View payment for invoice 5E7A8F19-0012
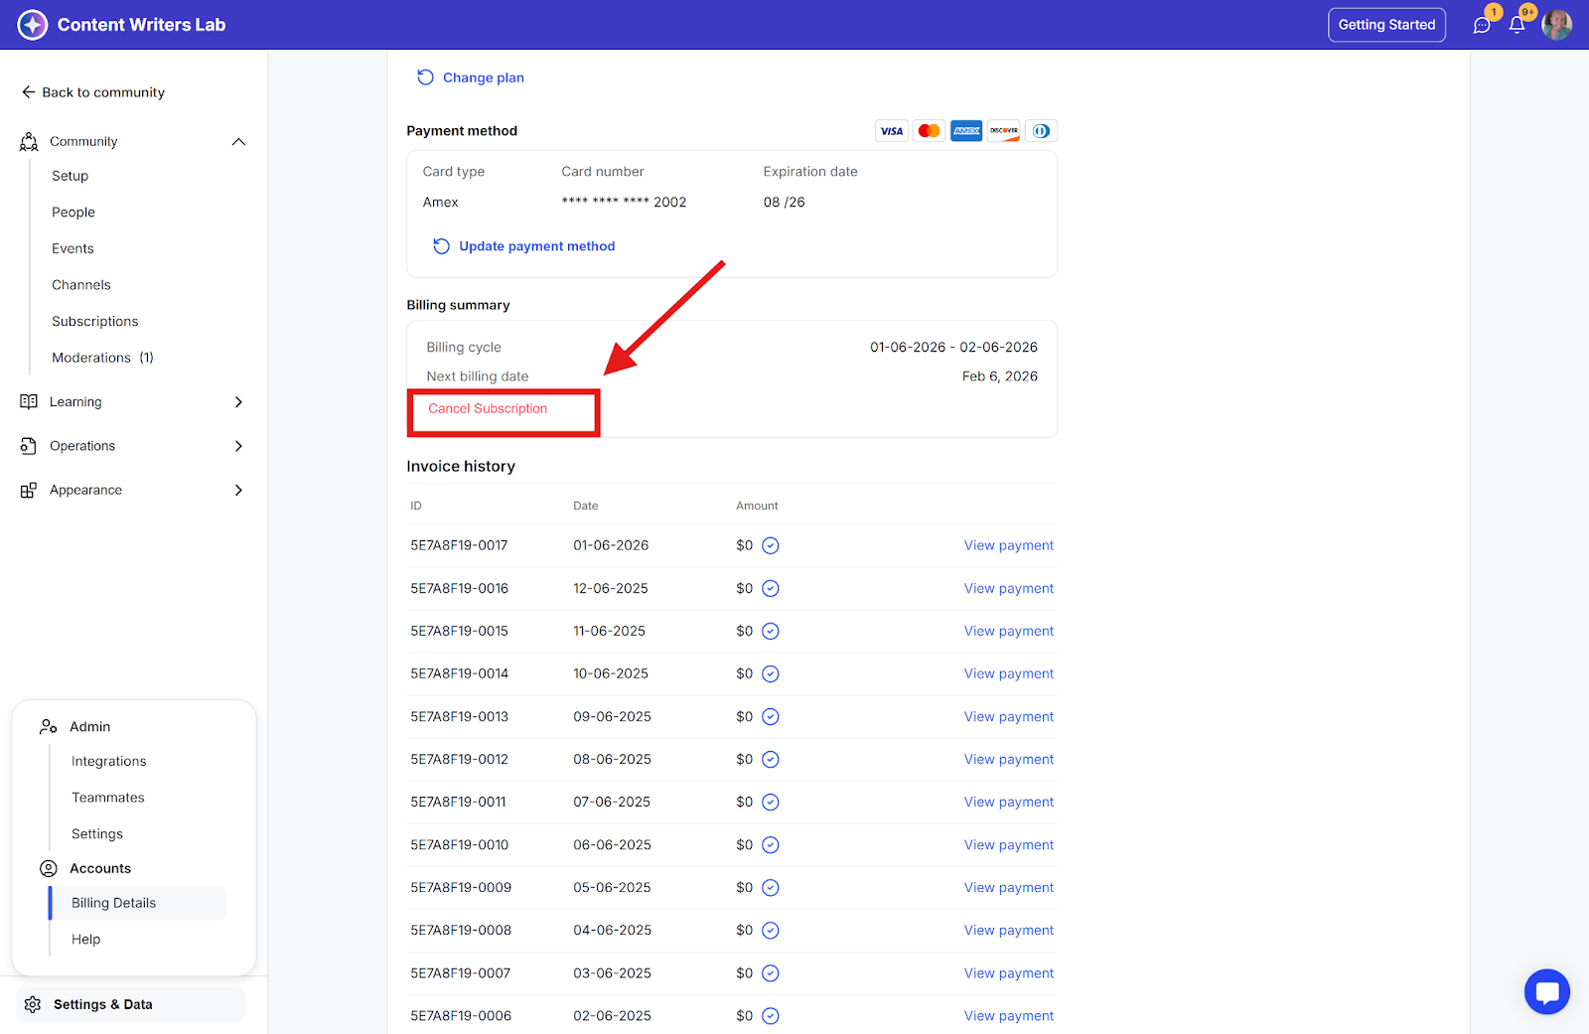Screen dimensions: 1589x1034 coord(1008,759)
